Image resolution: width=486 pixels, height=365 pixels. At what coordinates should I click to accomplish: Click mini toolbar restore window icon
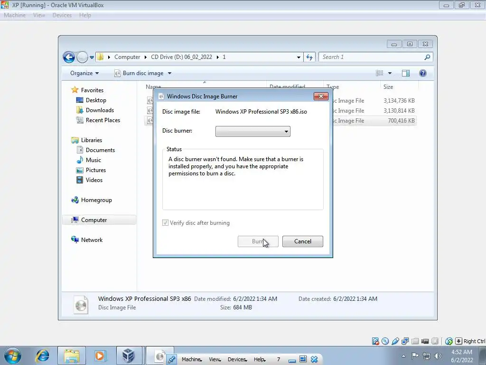pyautogui.click(x=303, y=359)
